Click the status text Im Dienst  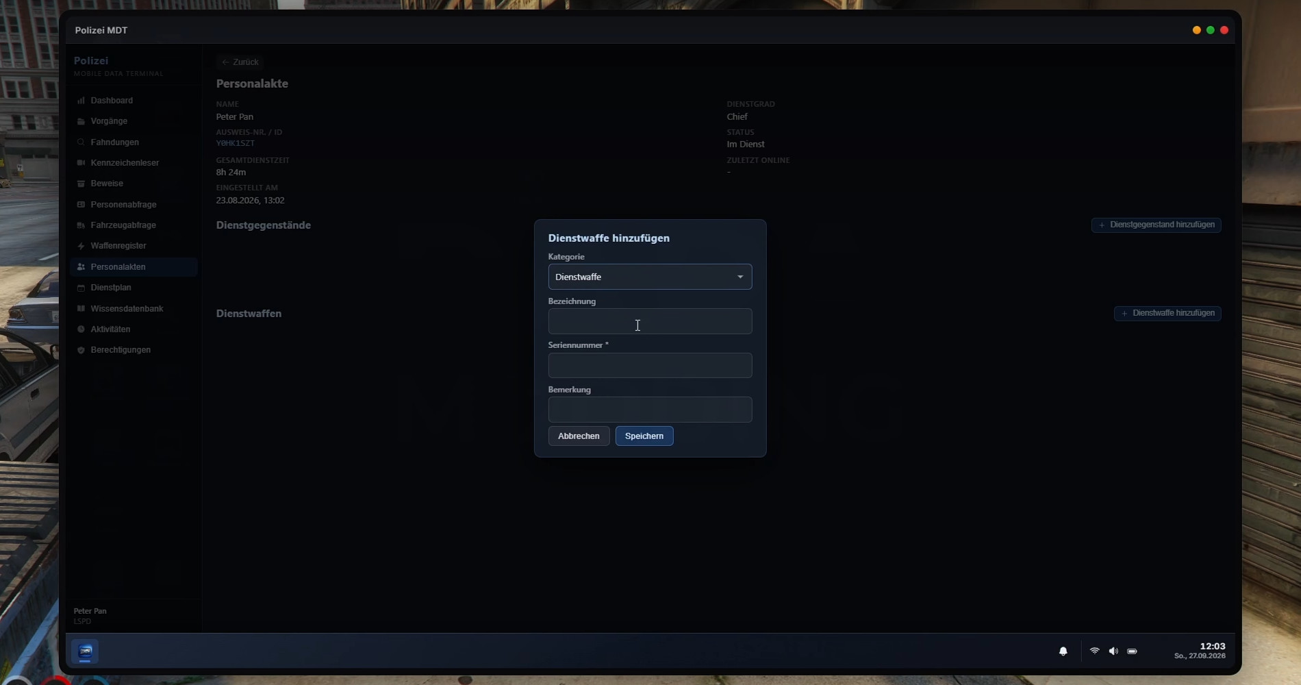746,145
